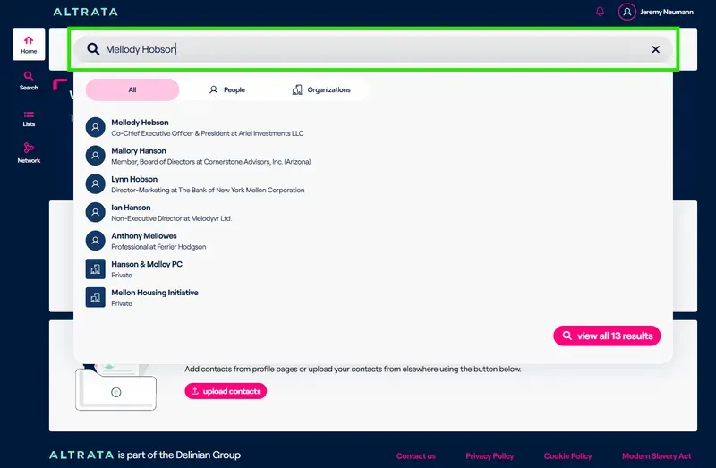This screenshot has width=716, height=468.
Task: Open the Contact us footer link
Action: tap(416, 456)
